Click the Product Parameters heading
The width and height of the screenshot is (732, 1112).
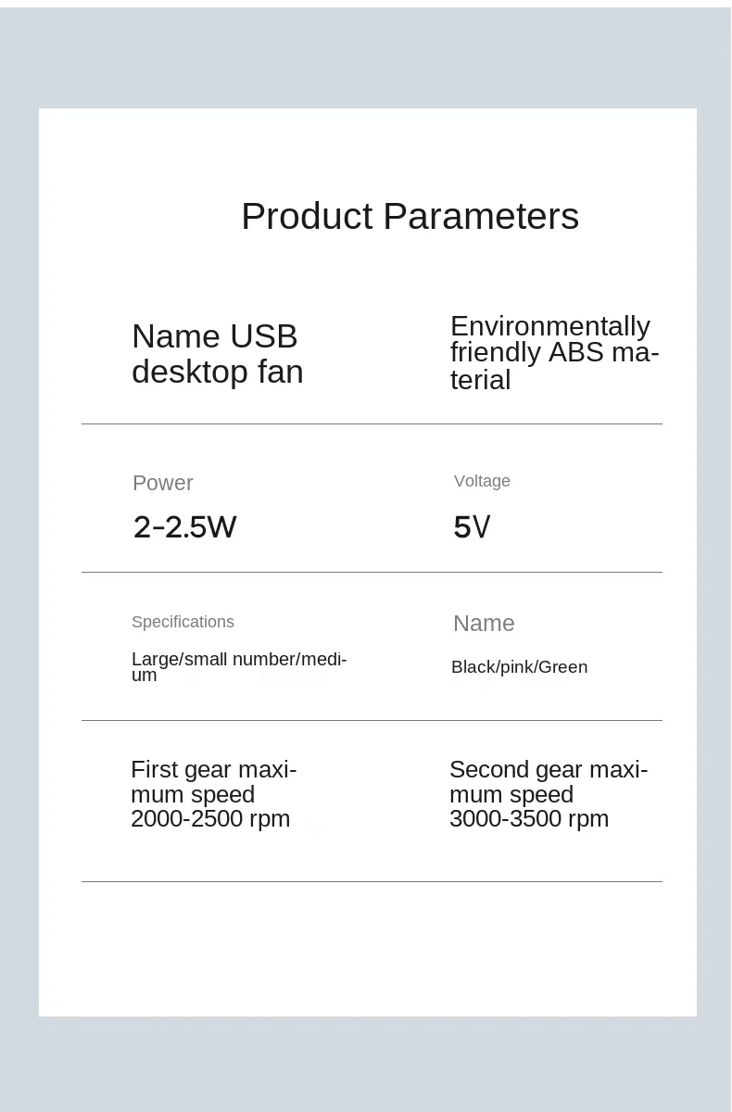click(x=410, y=217)
